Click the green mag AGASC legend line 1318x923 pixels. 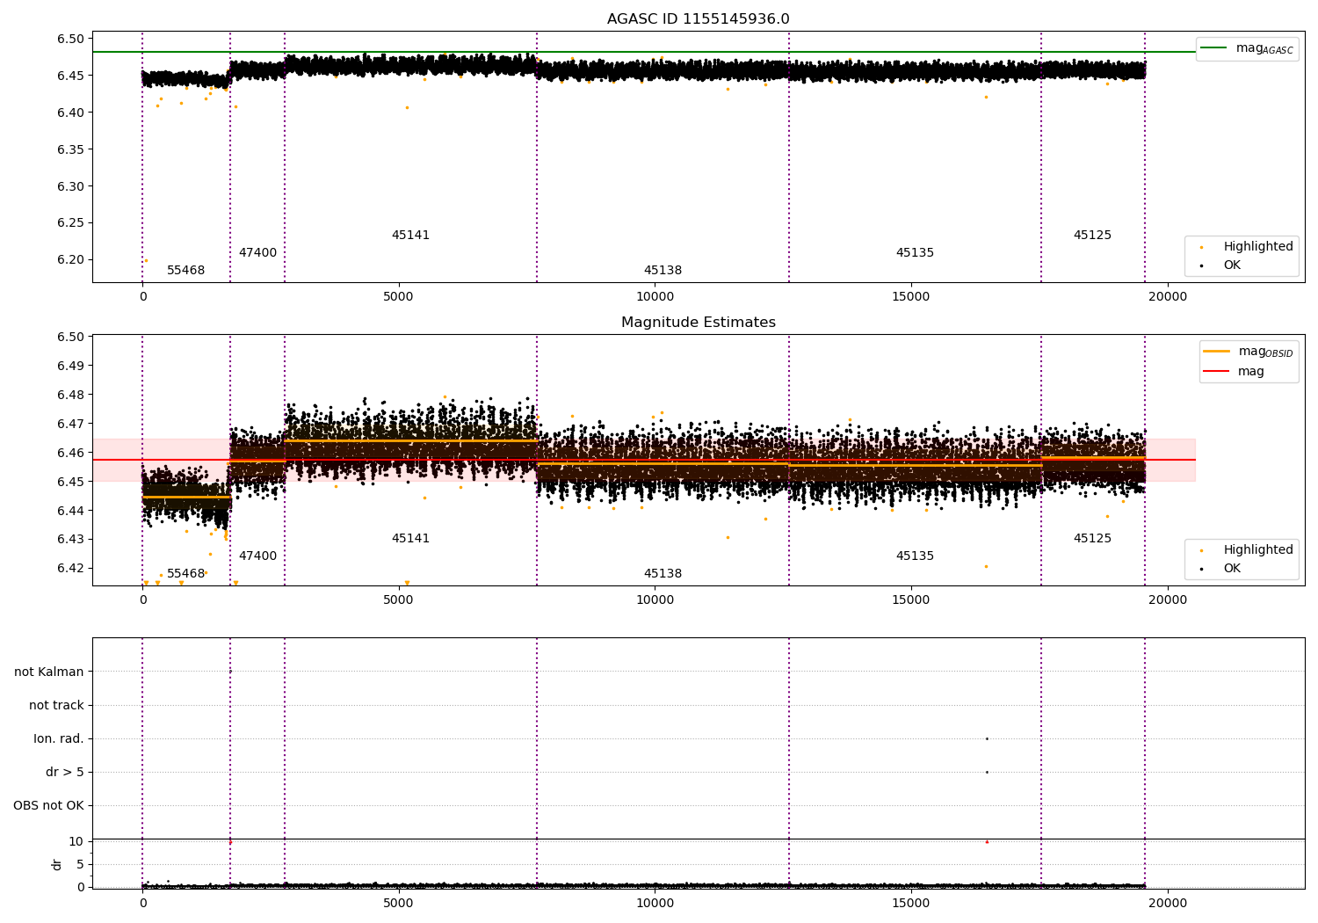(x=1214, y=48)
